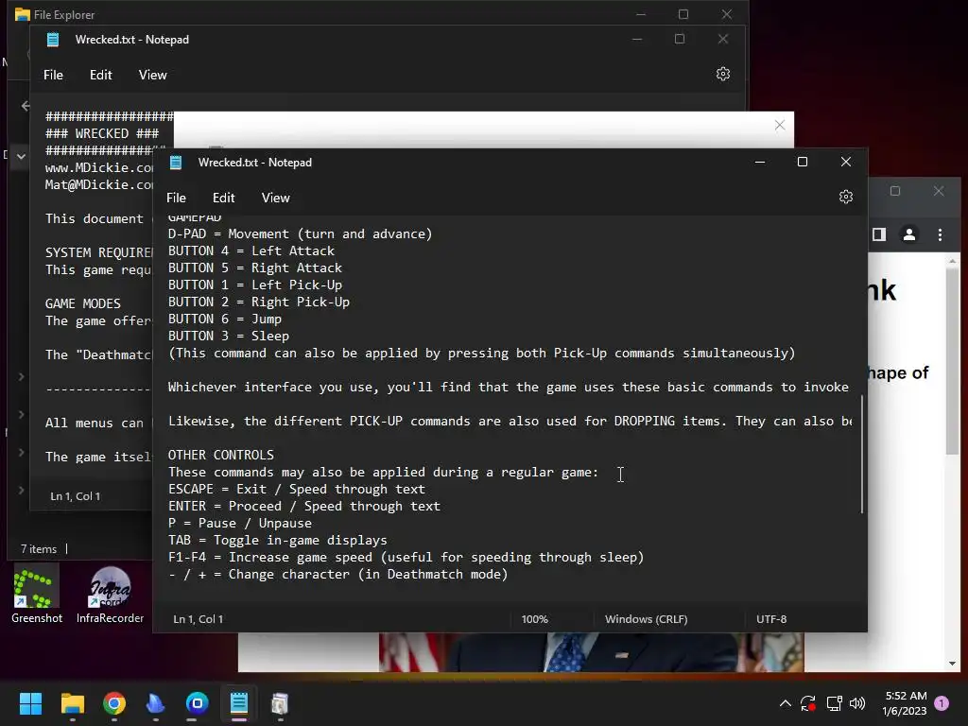Click Chrome page scrollbar thumb
Screen dimensions: 968x726
tap(952, 362)
